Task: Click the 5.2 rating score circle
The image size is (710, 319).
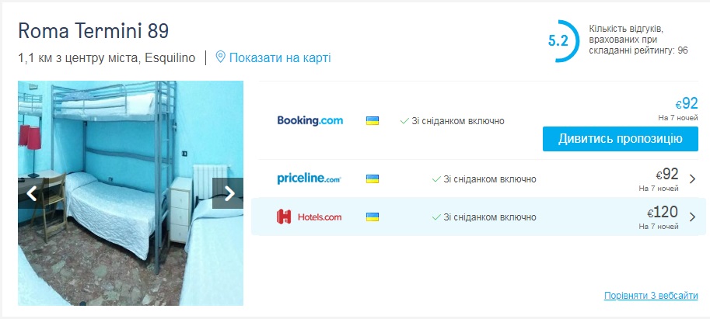Action: tap(561, 40)
